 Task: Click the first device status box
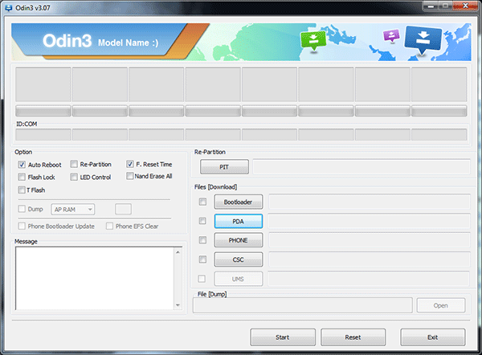click(x=43, y=84)
